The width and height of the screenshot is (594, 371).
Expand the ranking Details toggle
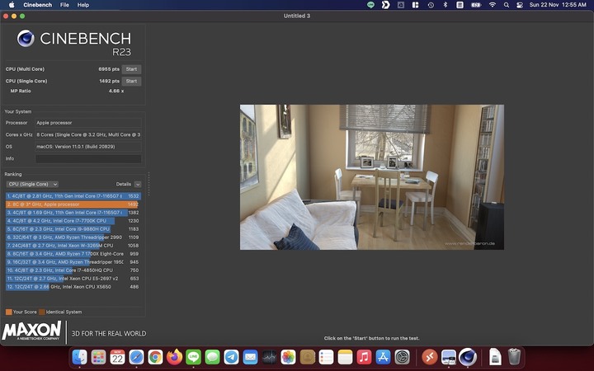(x=138, y=184)
